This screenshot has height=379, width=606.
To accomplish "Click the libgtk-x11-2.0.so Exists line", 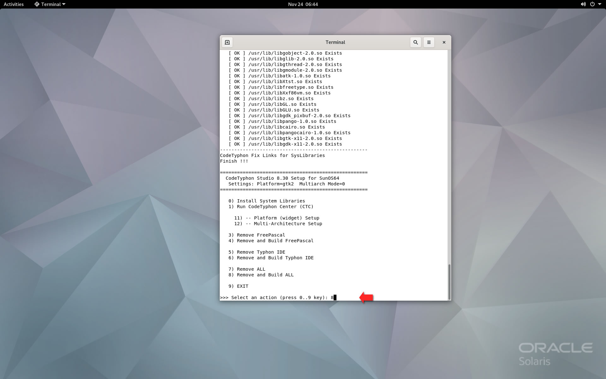I will click(x=285, y=138).
